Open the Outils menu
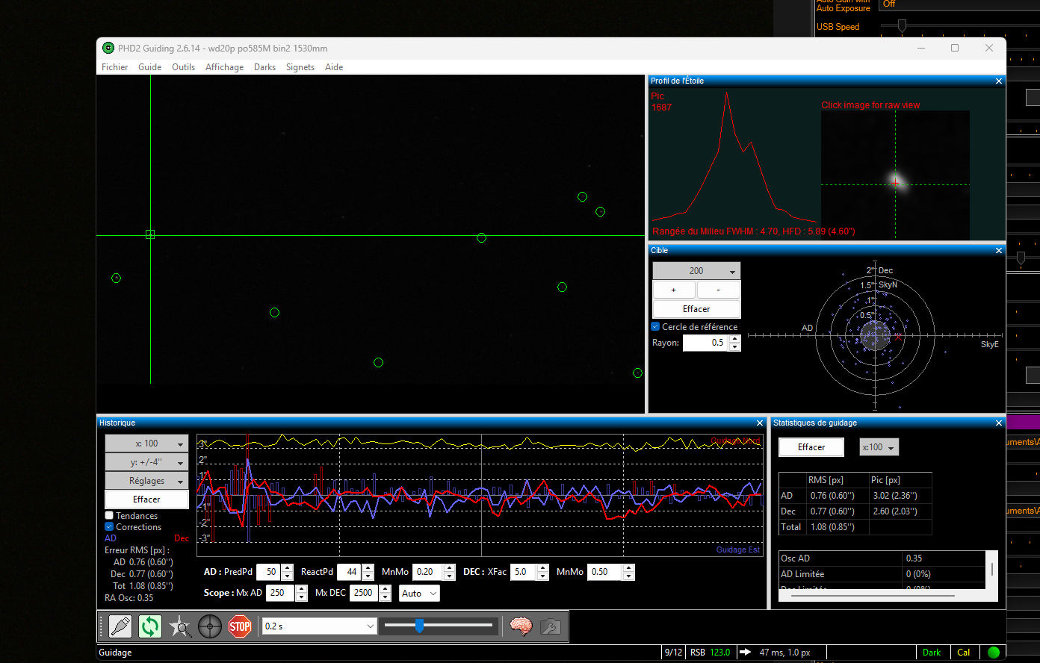Image resolution: width=1040 pixels, height=663 pixels. click(x=183, y=67)
